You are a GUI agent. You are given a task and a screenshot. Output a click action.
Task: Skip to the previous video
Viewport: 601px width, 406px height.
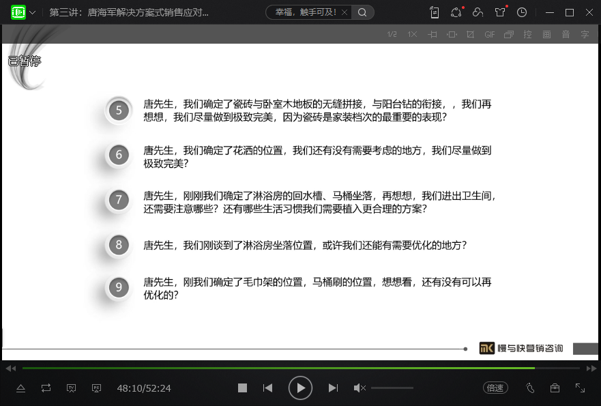[267, 388]
